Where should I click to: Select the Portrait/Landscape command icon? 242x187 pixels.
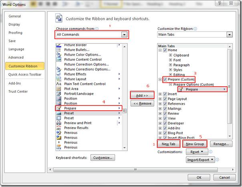tap(59, 93)
